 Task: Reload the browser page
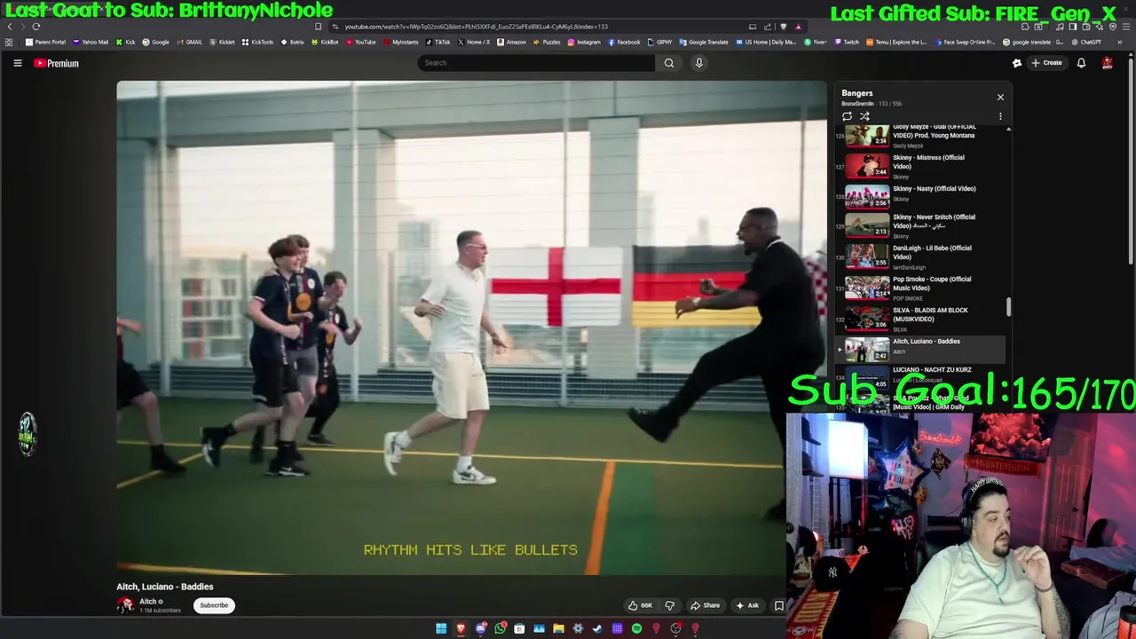pos(36,27)
